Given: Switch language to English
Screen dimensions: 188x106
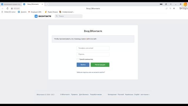Looking at the screenshot, I should 137,95.
